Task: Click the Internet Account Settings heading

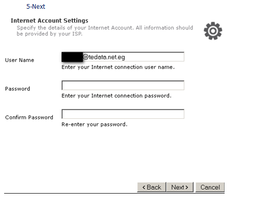Action: click(50, 21)
